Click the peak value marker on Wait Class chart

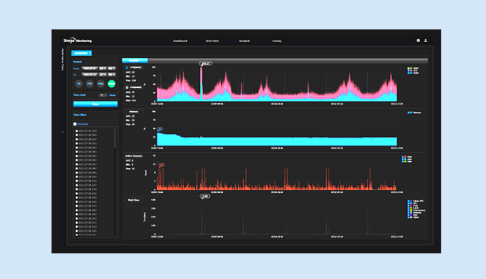pos(205,196)
